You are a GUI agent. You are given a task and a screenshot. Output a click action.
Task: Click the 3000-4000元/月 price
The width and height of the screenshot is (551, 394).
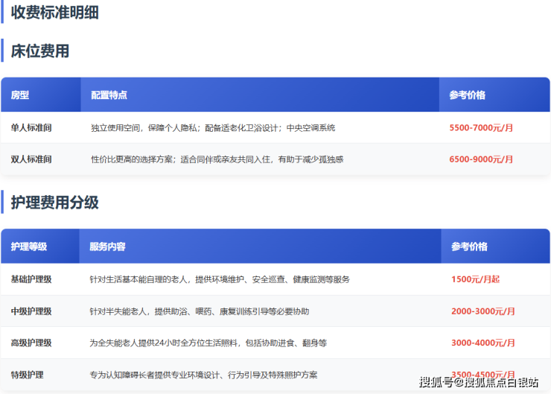click(x=482, y=343)
